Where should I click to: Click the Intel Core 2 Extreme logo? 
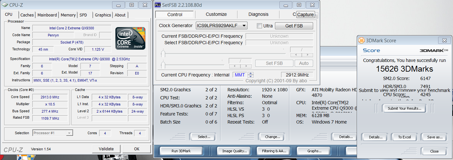(130, 38)
